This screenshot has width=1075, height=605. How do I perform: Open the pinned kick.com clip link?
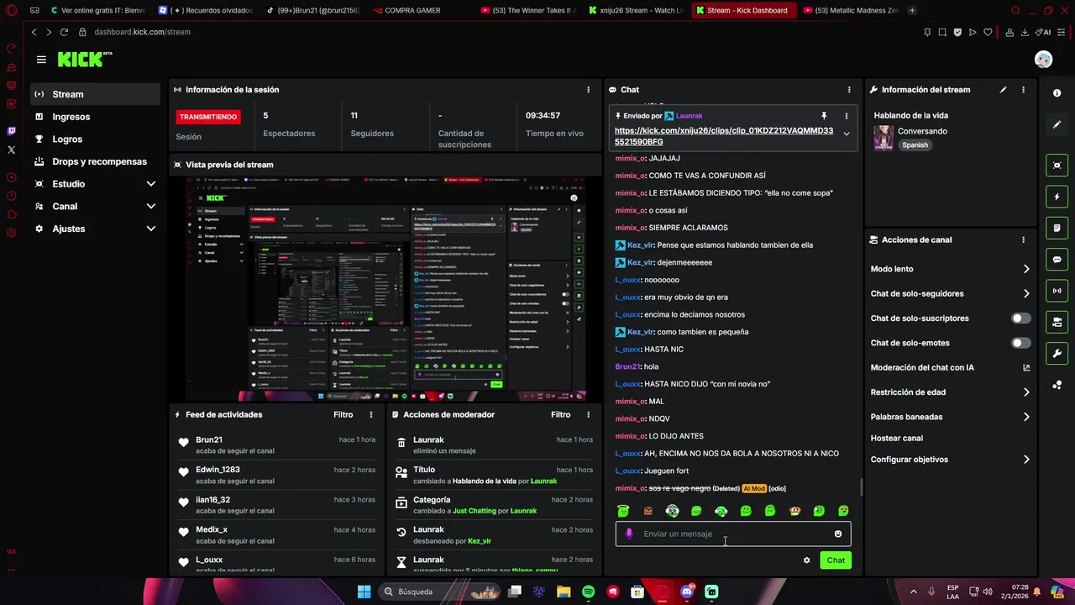723,136
